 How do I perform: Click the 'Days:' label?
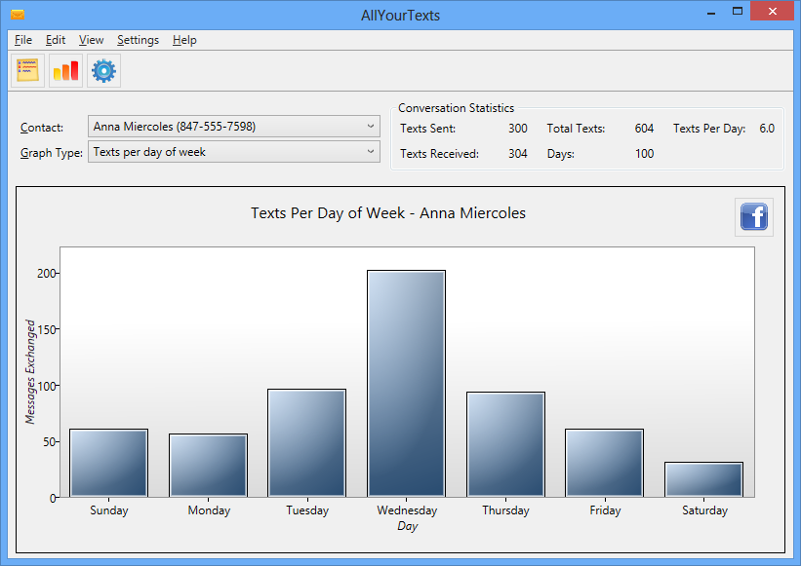pyautogui.click(x=560, y=154)
